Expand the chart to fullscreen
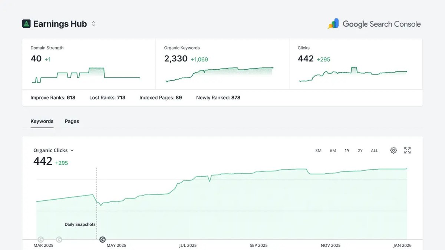This screenshot has height=250, width=445. click(x=408, y=150)
